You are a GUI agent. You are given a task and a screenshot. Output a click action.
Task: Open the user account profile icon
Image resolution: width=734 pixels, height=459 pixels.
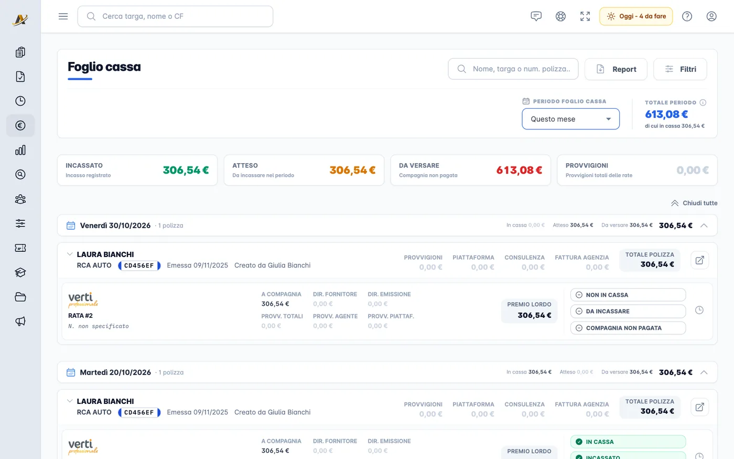711,16
